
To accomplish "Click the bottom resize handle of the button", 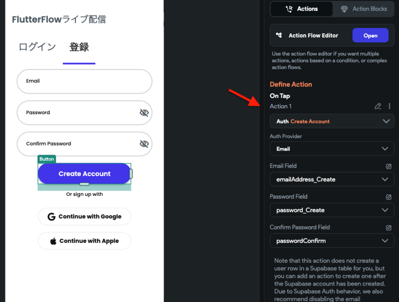I will [x=84, y=184].
